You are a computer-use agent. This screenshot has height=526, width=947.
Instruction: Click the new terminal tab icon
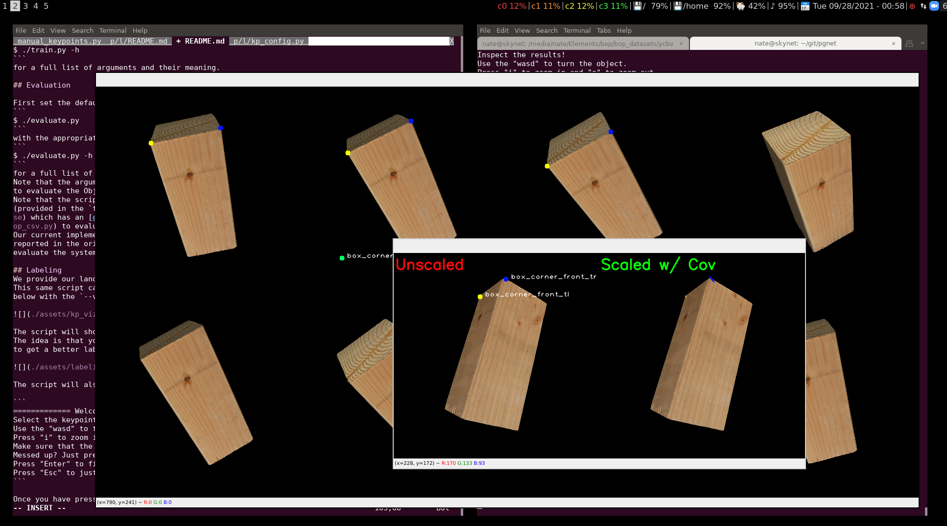909,44
